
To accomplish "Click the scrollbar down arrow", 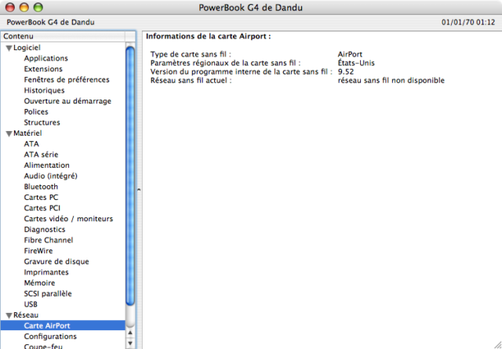I will click(x=130, y=344).
